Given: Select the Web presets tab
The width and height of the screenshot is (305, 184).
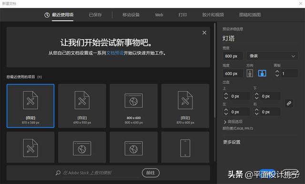Looking at the screenshot, I should tap(159, 15).
